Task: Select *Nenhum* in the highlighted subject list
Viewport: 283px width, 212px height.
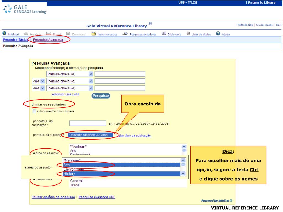Action: coord(122,160)
